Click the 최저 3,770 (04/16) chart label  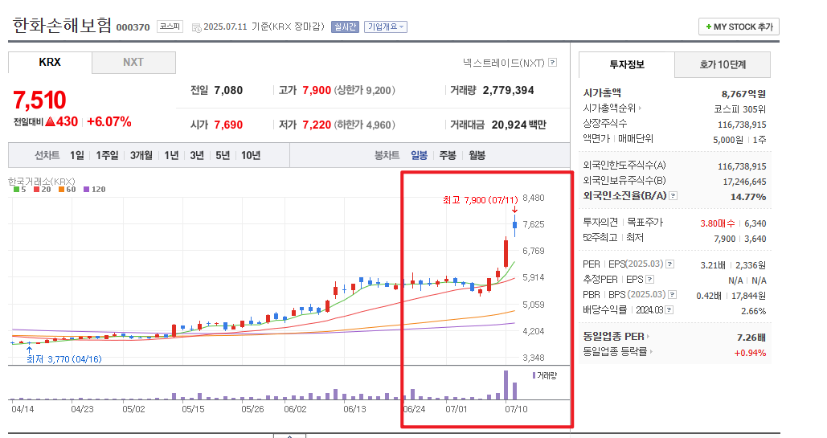(x=63, y=359)
